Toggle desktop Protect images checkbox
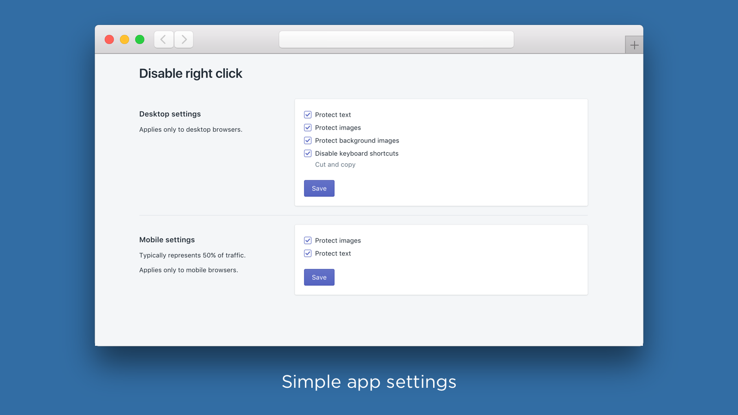738x415 pixels. [308, 128]
